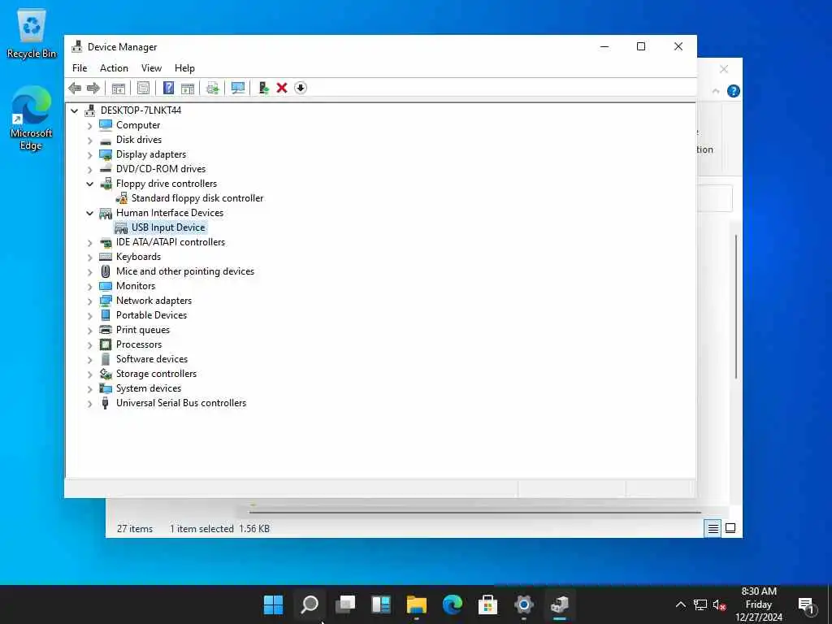The height and width of the screenshot is (624, 832).
Task: Expand the Network adapters category
Action: pyautogui.click(x=89, y=301)
